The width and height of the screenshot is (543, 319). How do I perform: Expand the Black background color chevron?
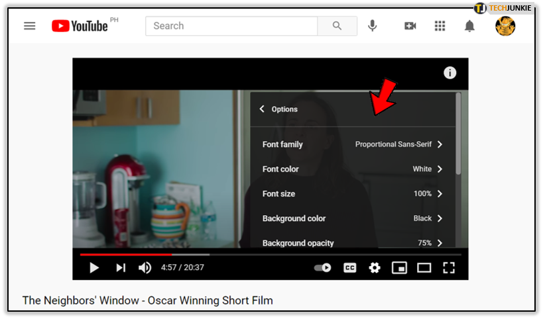coord(440,218)
